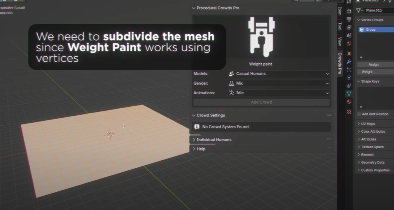Collapse the Crowd Settings panel
The image size is (394, 210).
[x=210, y=115]
